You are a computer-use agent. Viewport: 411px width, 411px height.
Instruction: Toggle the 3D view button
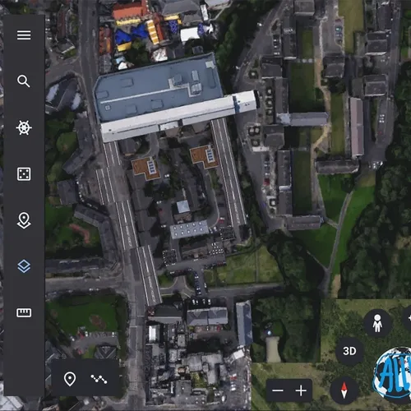[349, 351]
